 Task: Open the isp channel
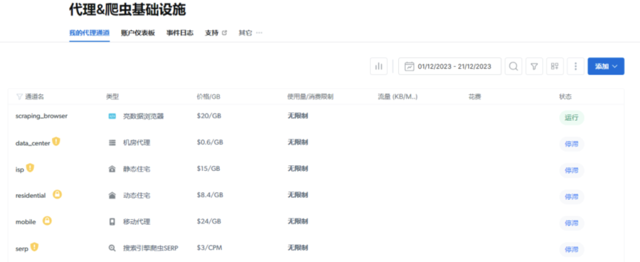click(20, 170)
